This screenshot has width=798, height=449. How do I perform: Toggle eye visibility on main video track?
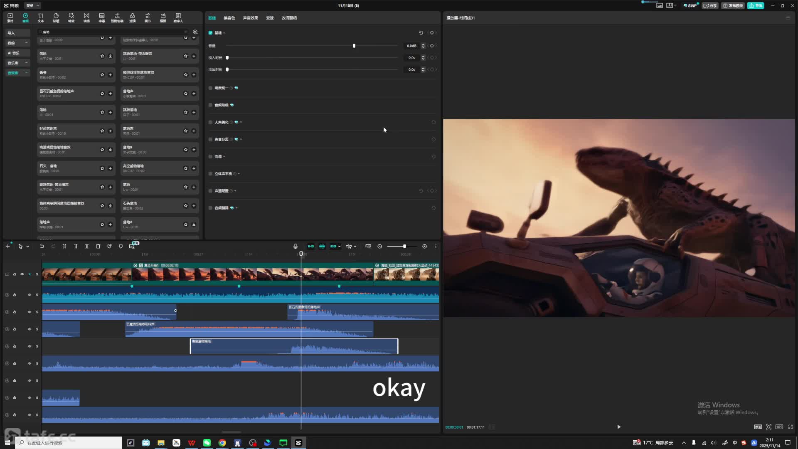22,274
